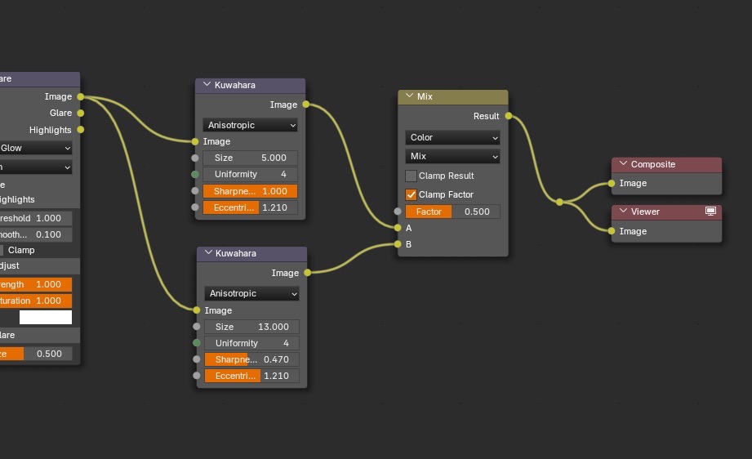This screenshot has width=752, height=459.
Task: Open the dropdown below Glow in Glare node
Action: pos(36,167)
